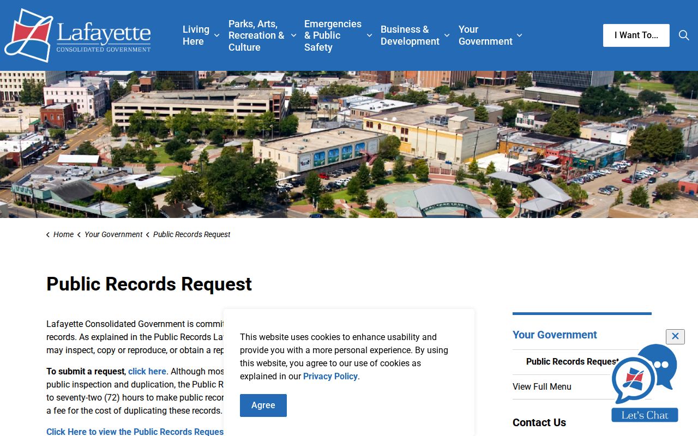Select Public Records Request sidebar item

573,361
